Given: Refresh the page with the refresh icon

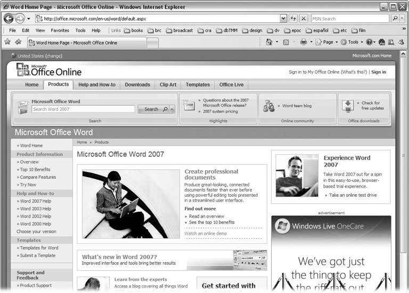Looking at the screenshot, I should pos(293,19).
